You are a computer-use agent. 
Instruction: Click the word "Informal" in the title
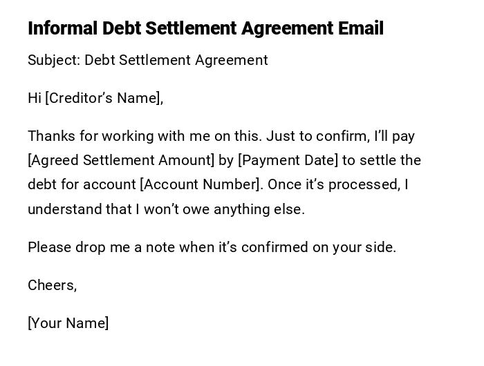tap(62, 28)
